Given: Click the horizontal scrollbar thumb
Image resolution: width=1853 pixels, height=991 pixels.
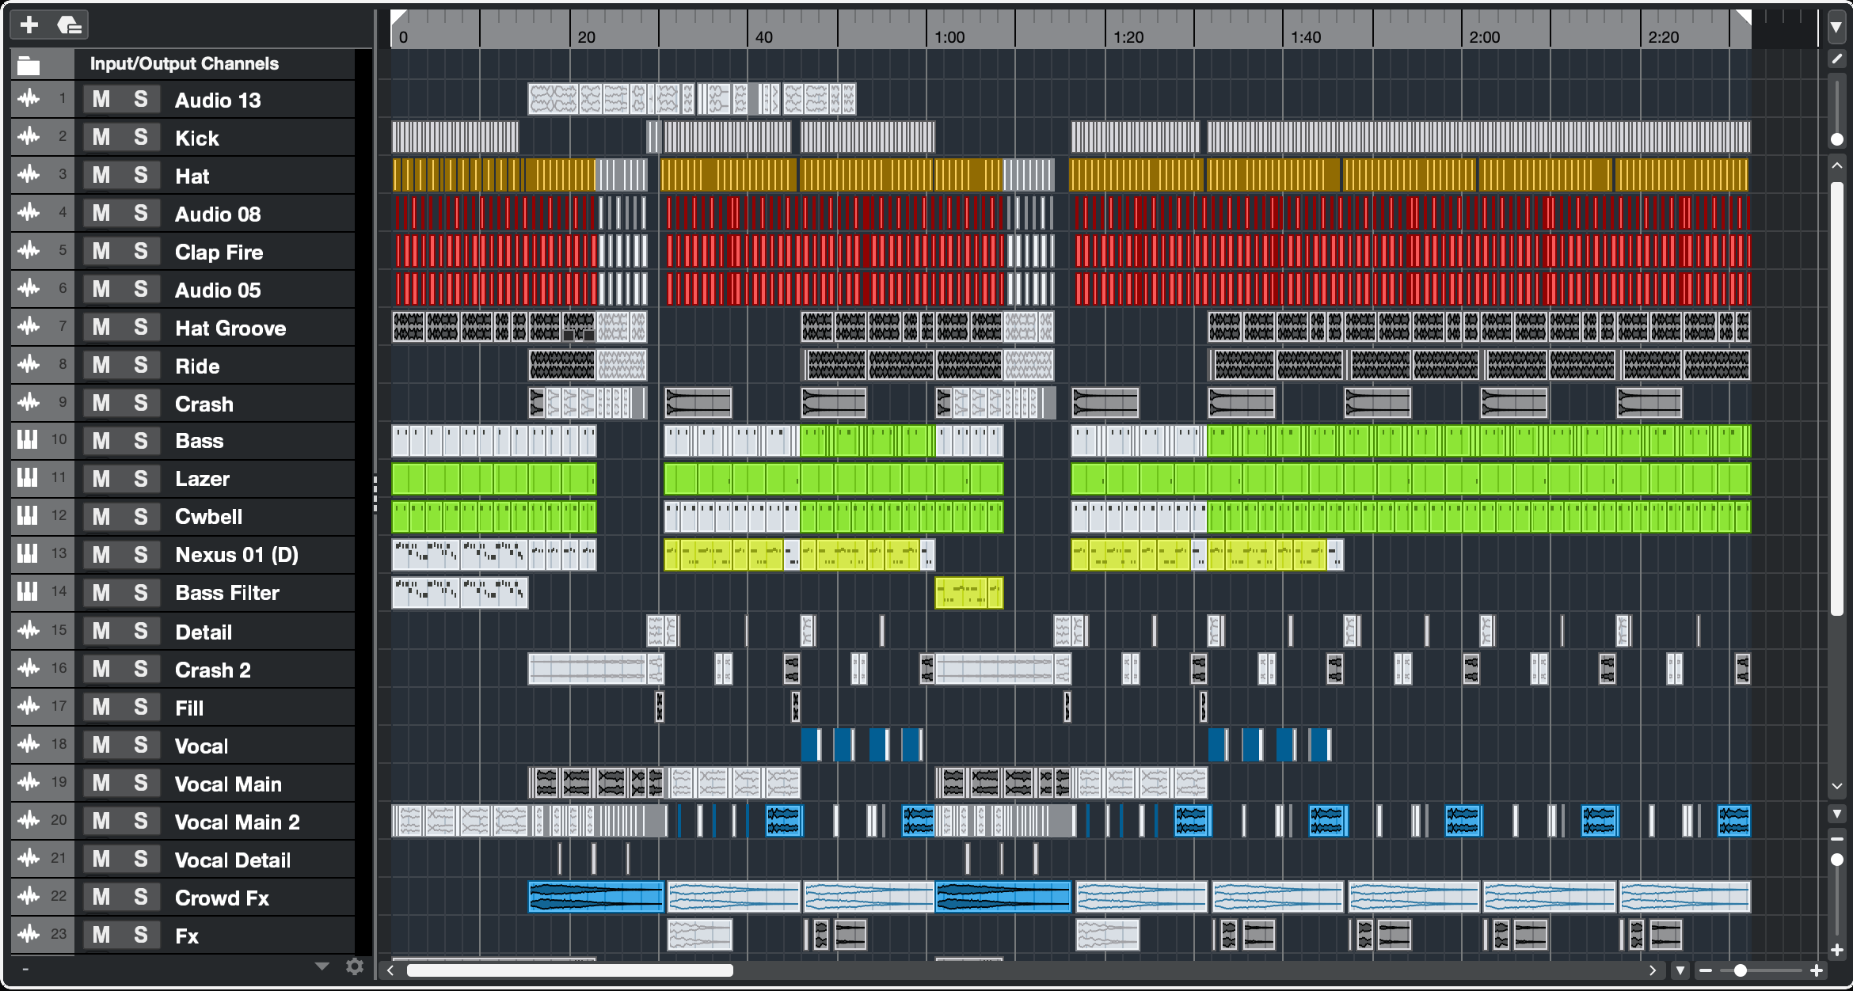Looking at the screenshot, I should pyautogui.click(x=570, y=970).
